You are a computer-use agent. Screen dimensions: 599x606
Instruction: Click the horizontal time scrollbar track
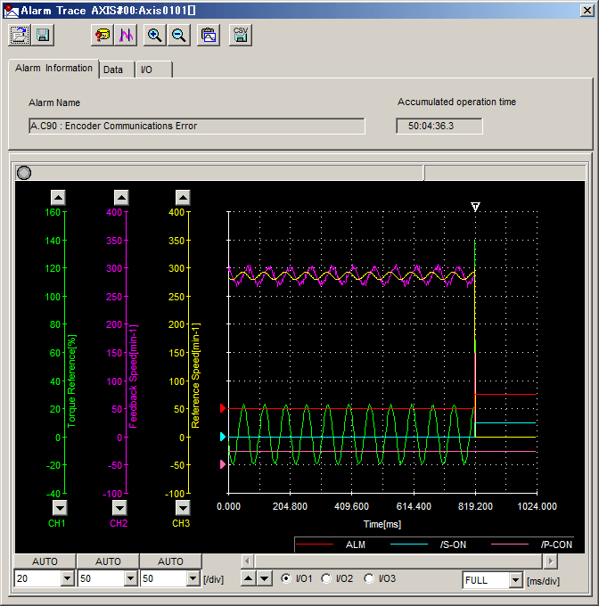click(x=401, y=561)
